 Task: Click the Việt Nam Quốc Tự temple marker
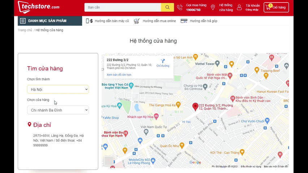pos(146,132)
